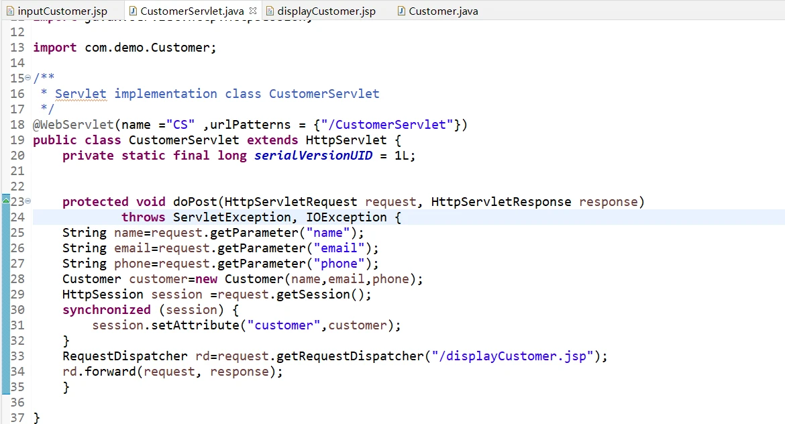Click line number 30 in the gutter
The image size is (785, 424).
tap(17, 310)
